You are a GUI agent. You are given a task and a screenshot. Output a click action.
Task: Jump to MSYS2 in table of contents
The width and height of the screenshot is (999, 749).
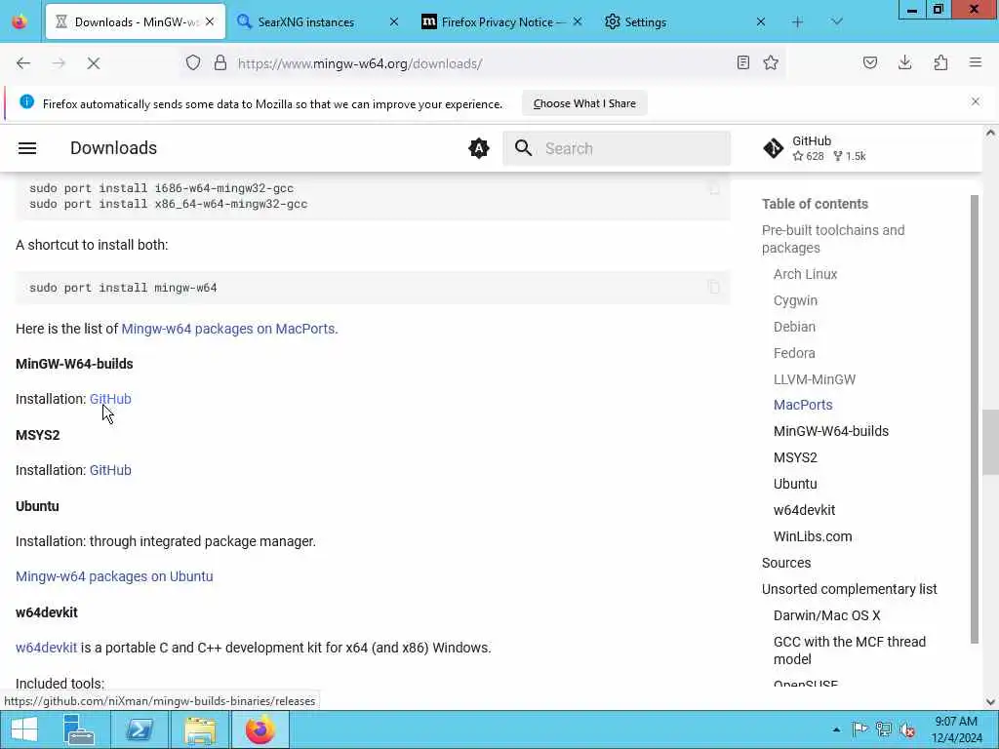[x=795, y=457]
